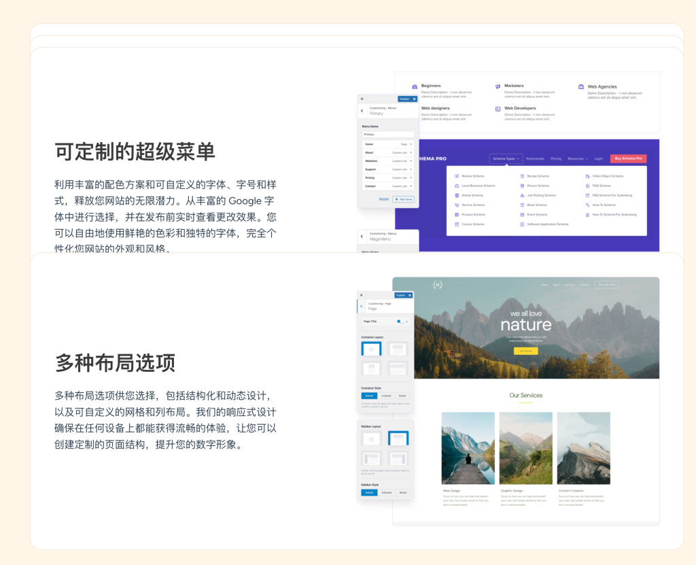This screenshot has height=565, width=696.
Task: Click the Web Agencies briefcase icon
Action: (581, 86)
